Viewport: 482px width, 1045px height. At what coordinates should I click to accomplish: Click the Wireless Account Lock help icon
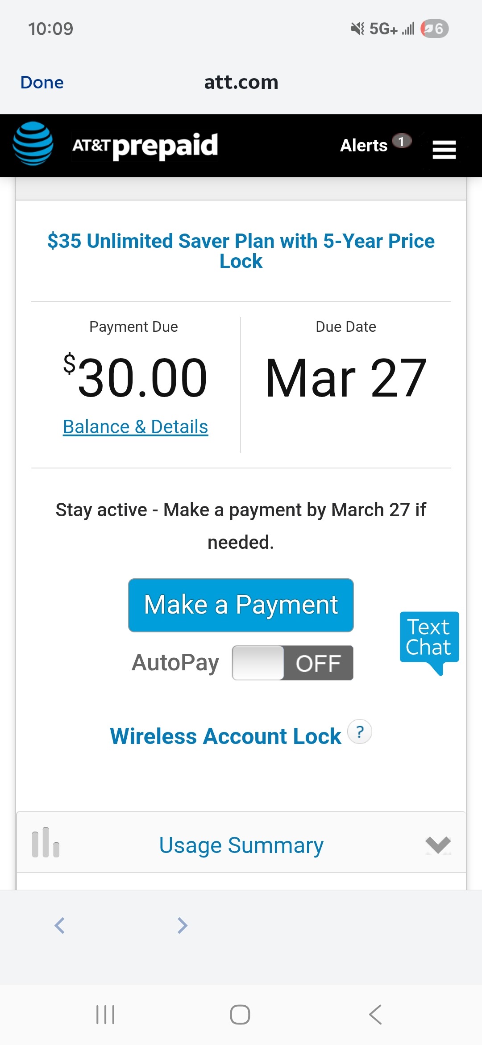click(360, 732)
